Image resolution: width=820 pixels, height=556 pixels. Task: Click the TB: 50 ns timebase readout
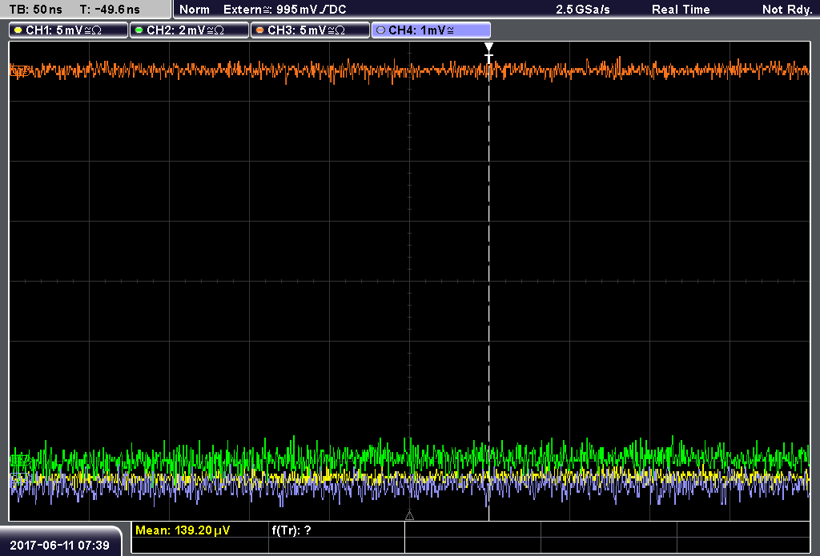(35, 10)
